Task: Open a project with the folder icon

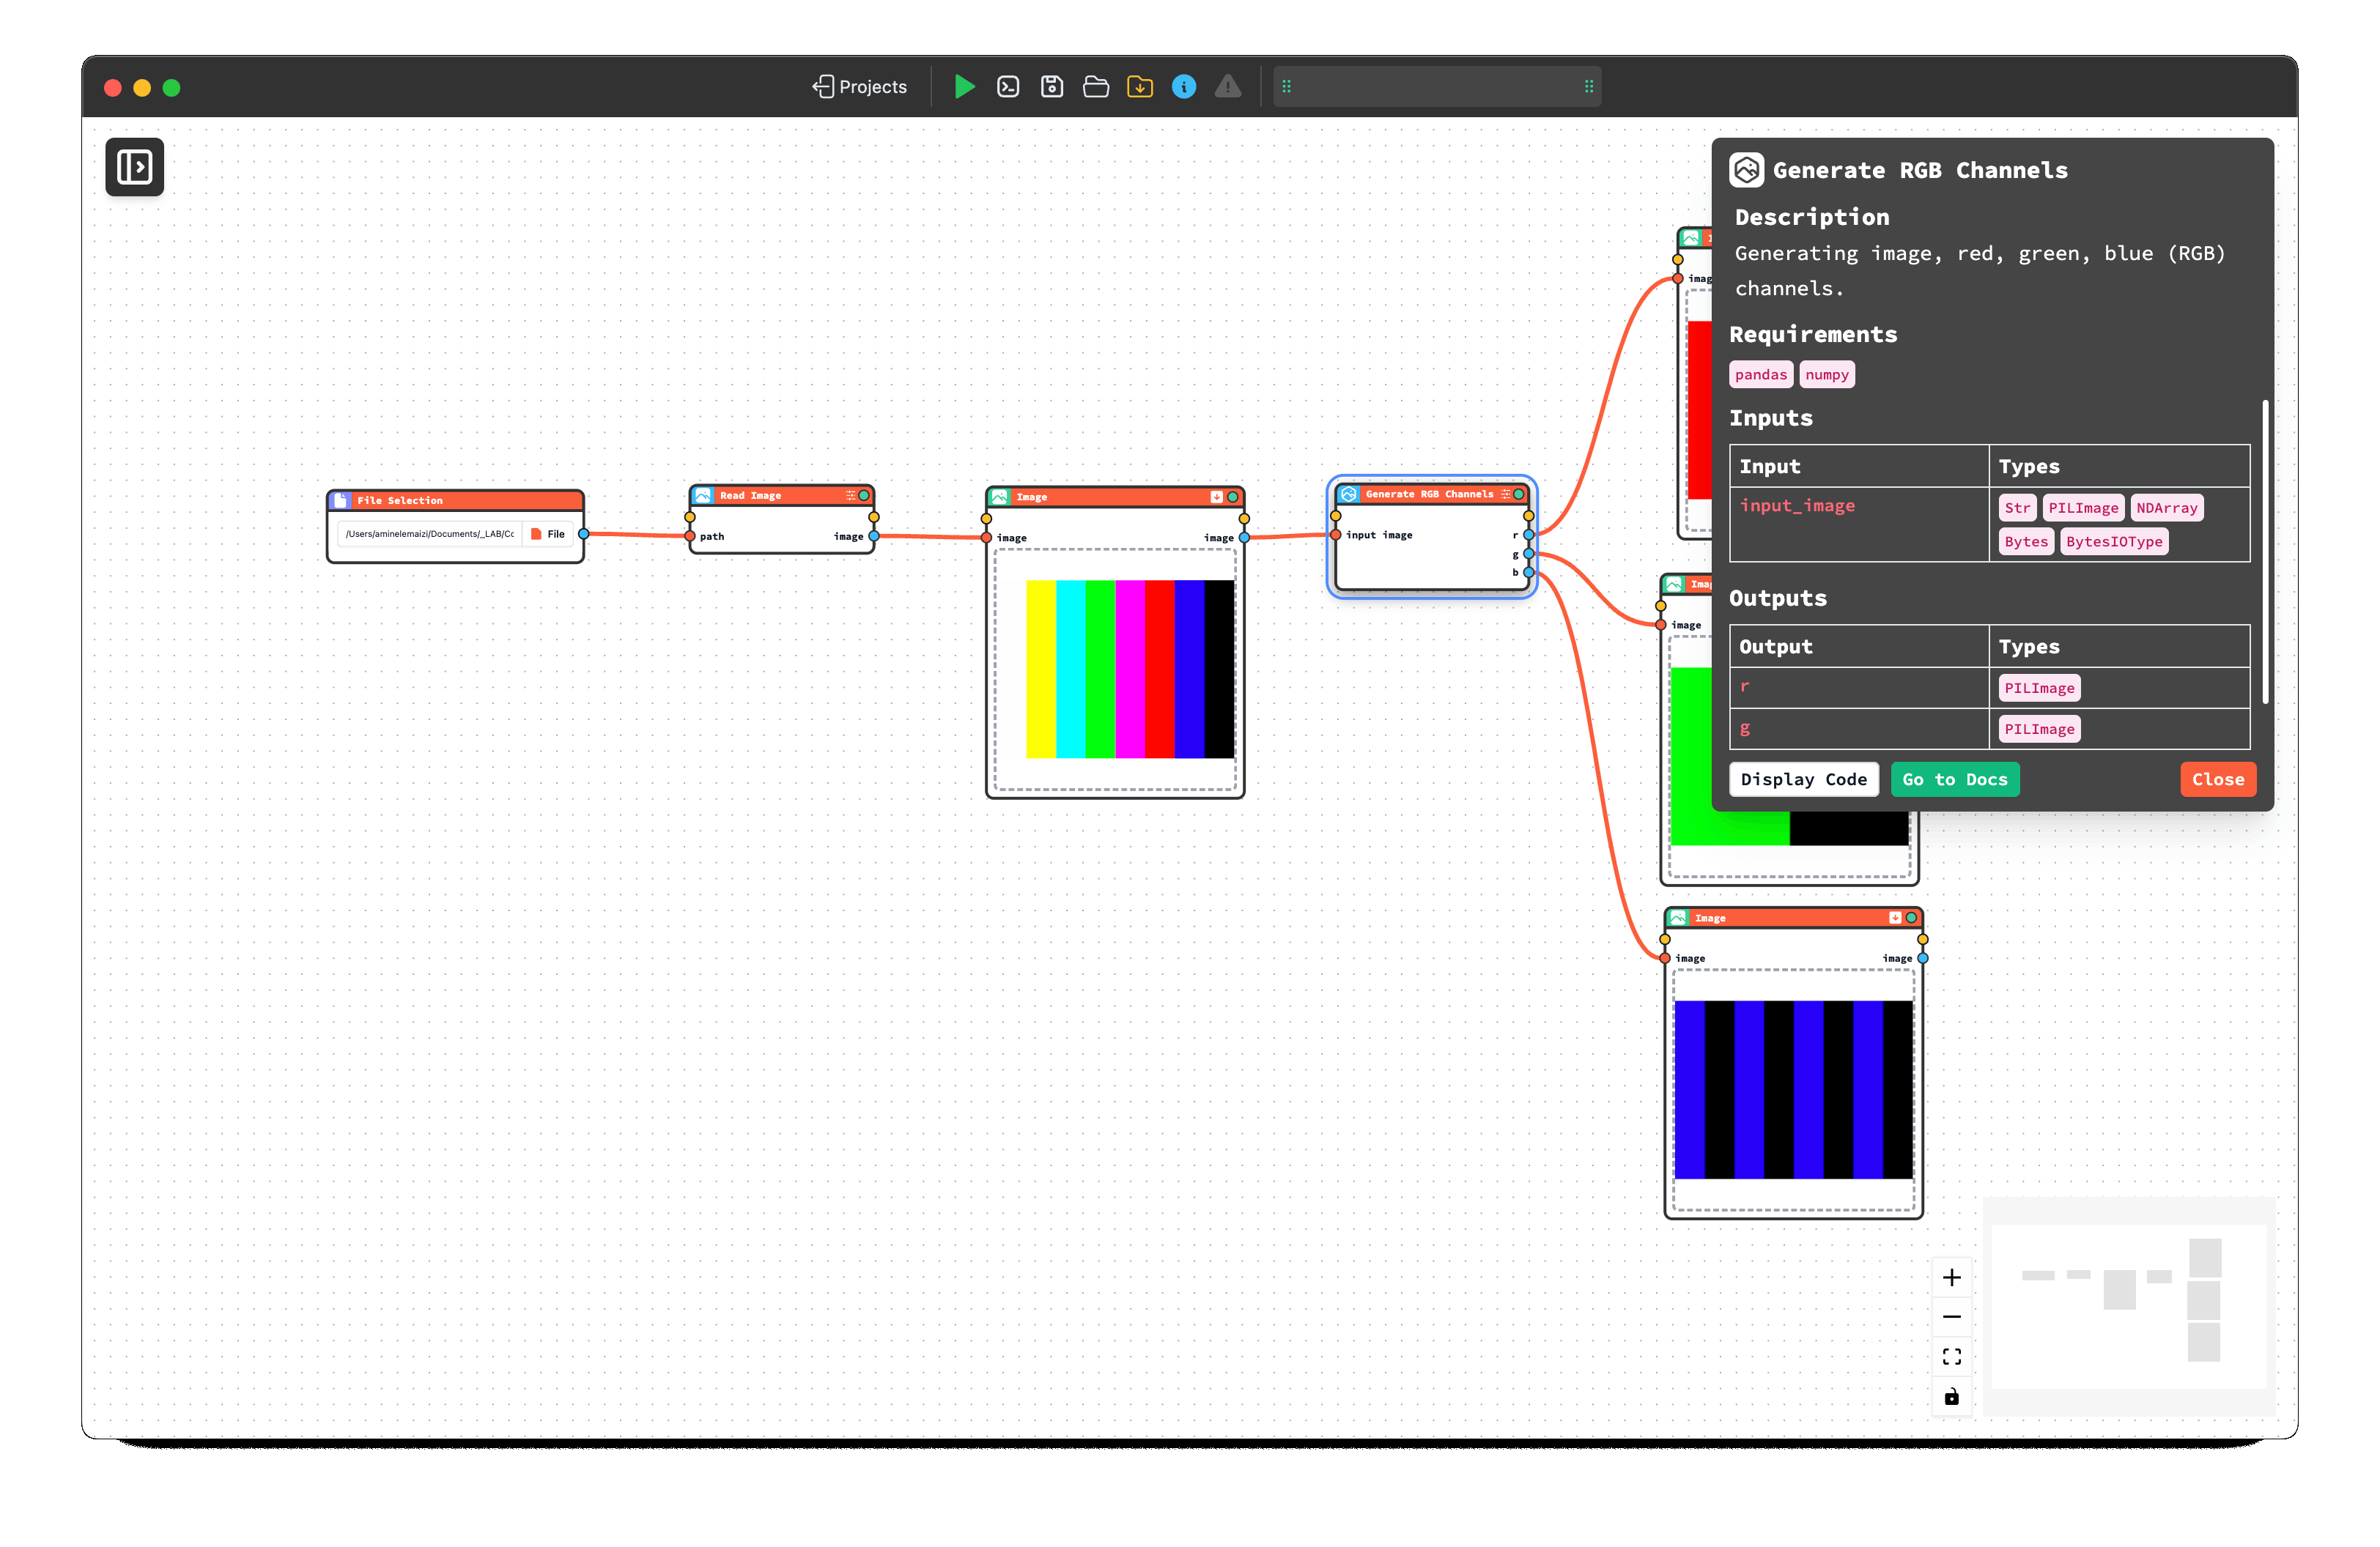Action: (1095, 87)
